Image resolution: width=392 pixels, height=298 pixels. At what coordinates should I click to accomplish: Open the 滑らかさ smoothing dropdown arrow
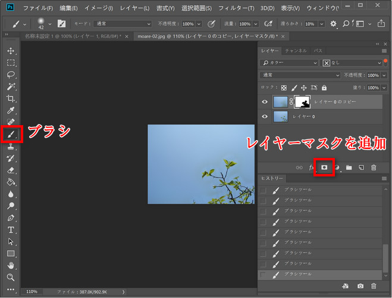click(322, 24)
